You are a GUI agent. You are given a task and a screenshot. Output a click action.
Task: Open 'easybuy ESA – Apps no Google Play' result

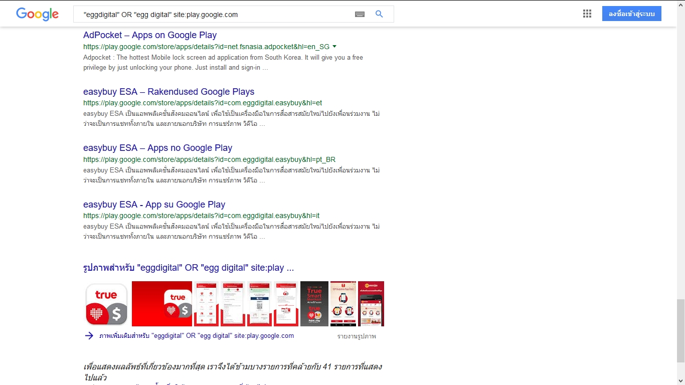(157, 148)
